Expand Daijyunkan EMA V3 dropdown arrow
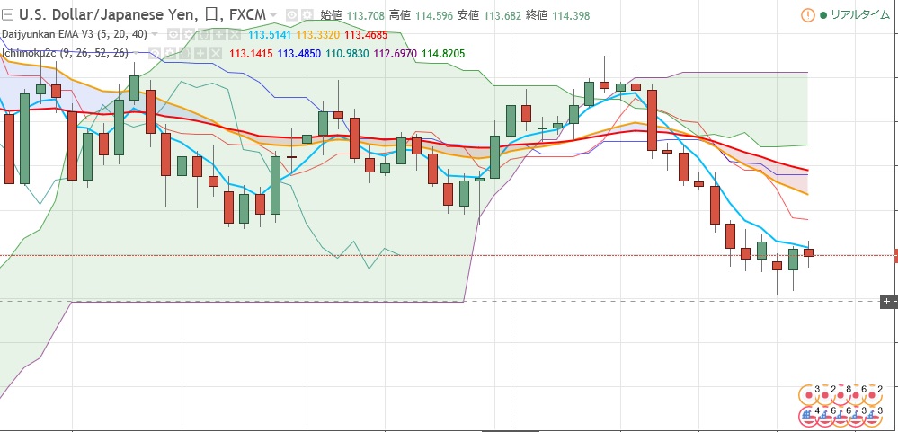The image size is (898, 432). click(155, 34)
